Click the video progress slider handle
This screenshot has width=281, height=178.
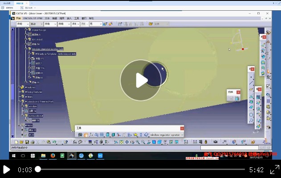[38, 169]
